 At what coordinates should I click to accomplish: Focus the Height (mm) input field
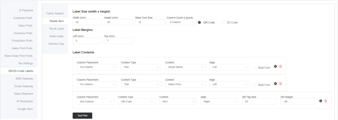click(x=118, y=22)
